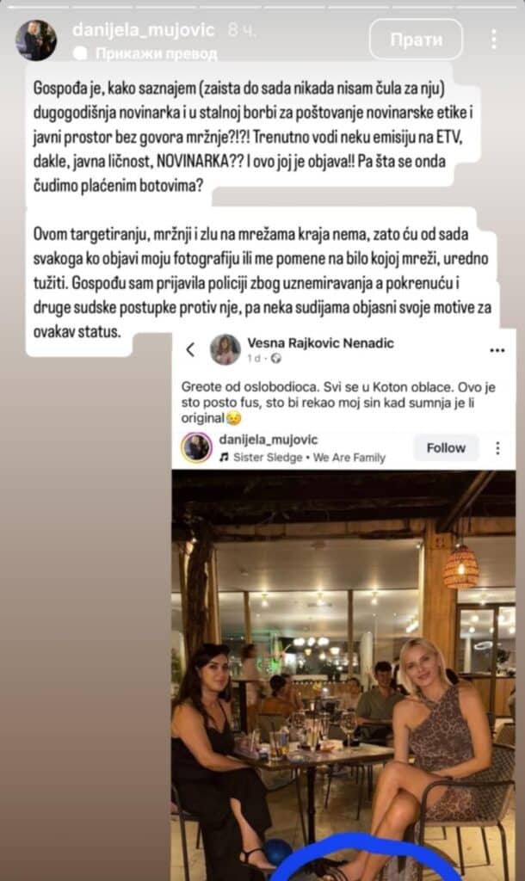Go back using the chevron beside Vesna's avatar

[190, 349]
